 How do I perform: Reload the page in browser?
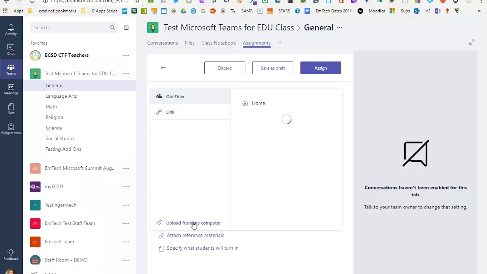pyautogui.click(x=32, y=1)
